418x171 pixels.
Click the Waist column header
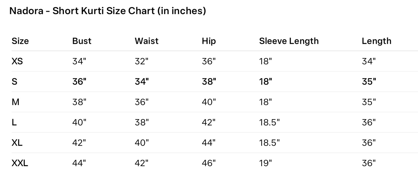147,41
